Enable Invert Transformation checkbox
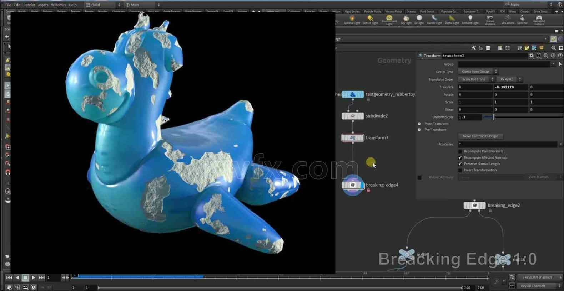The image size is (564, 291). click(x=460, y=170)
